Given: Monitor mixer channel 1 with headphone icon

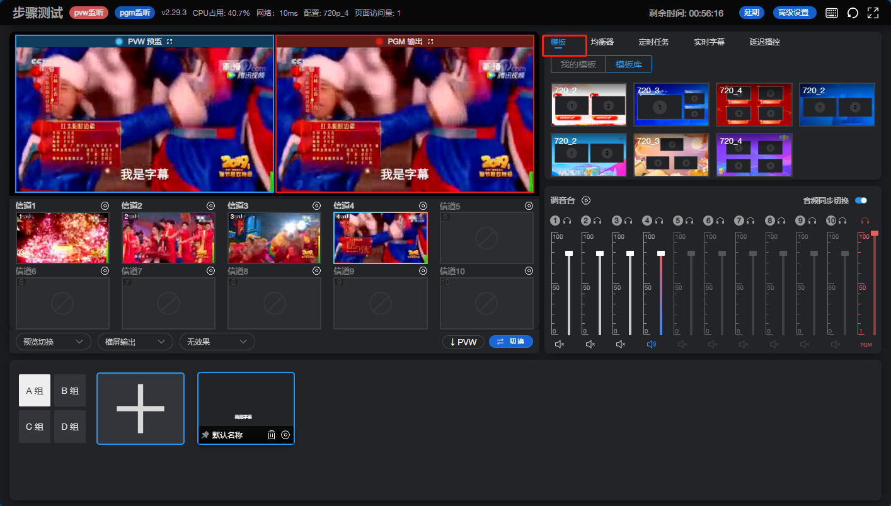Looking at the screenshot, I should click(567, 221).
